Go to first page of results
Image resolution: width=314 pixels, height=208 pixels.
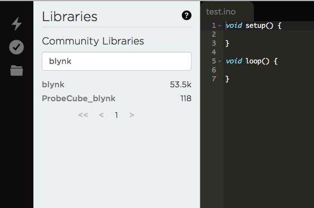pyautogui.click(x=83, y=115)
